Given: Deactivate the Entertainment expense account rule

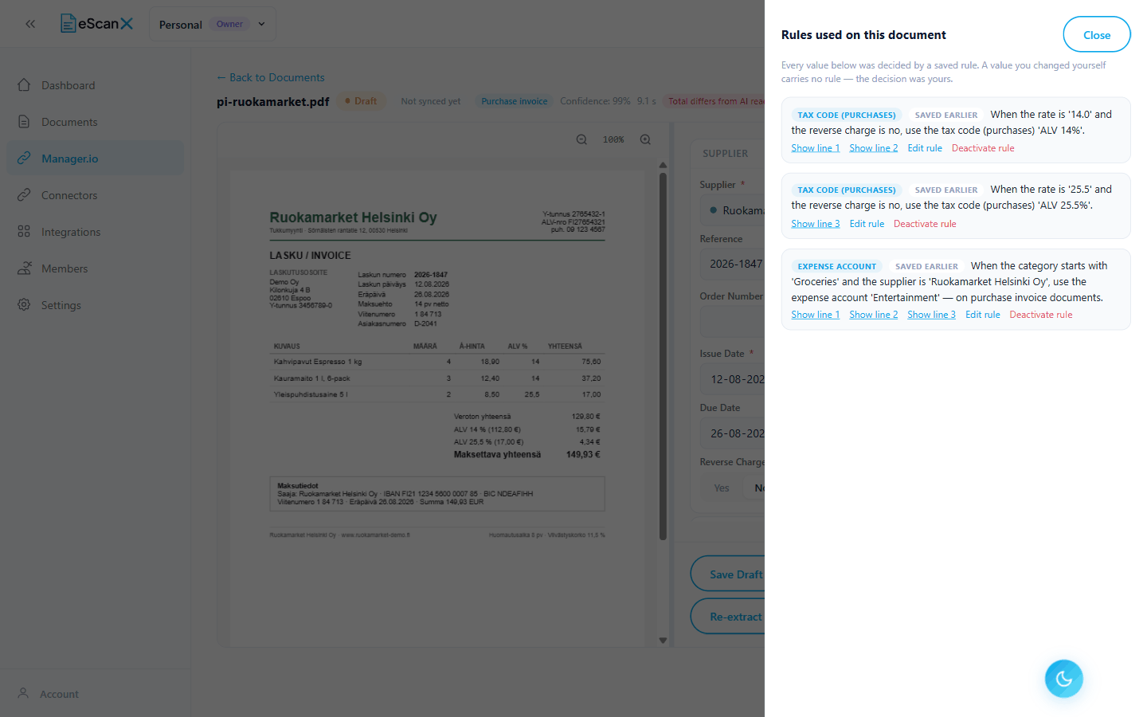Looking at the screenshot, I should 1041,315.
